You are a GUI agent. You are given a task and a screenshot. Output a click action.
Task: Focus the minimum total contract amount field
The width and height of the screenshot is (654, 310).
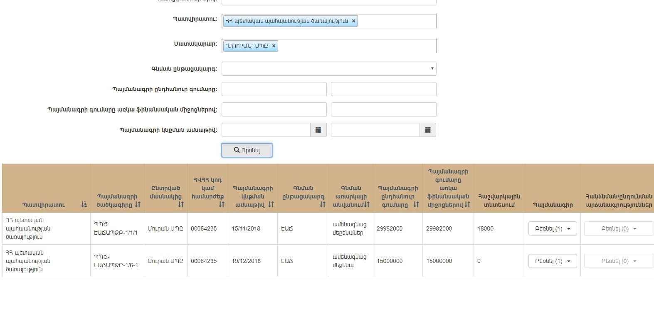tap(274, 89)
